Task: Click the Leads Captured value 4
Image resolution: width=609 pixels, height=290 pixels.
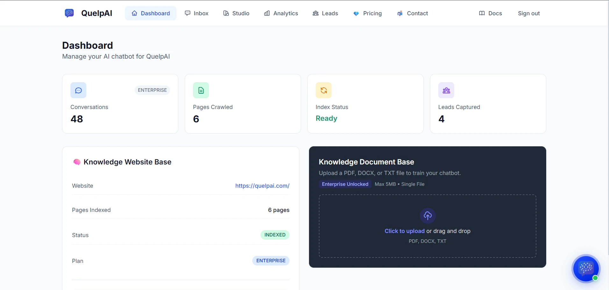Action: (x=441, y=119)
